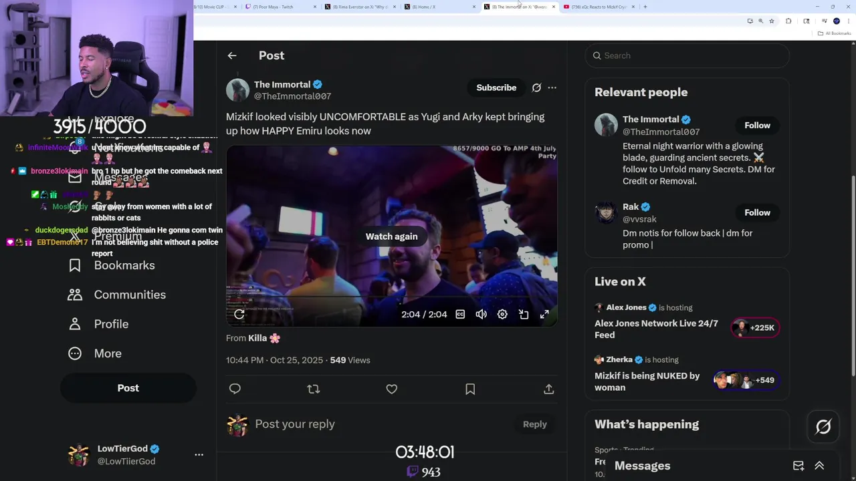Image resolution: width=856 pixels, height=481 pixels.
Task: Switch to xQc Reacts to Mizkif tab
Action: pyautogui.click(x=599, y=7)
